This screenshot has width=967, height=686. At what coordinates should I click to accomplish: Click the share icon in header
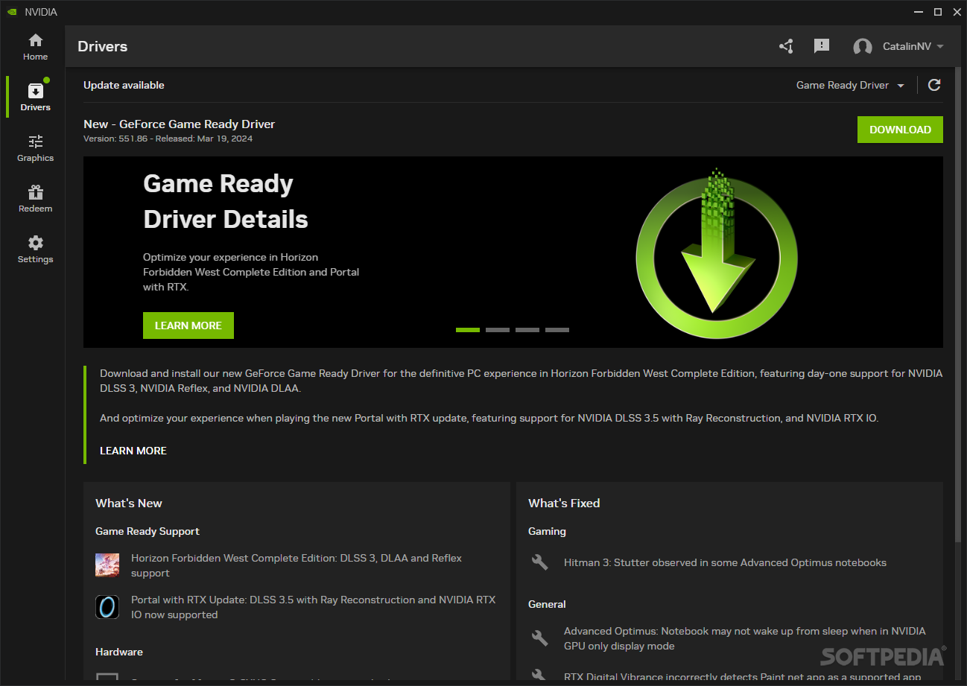[786, 46]
